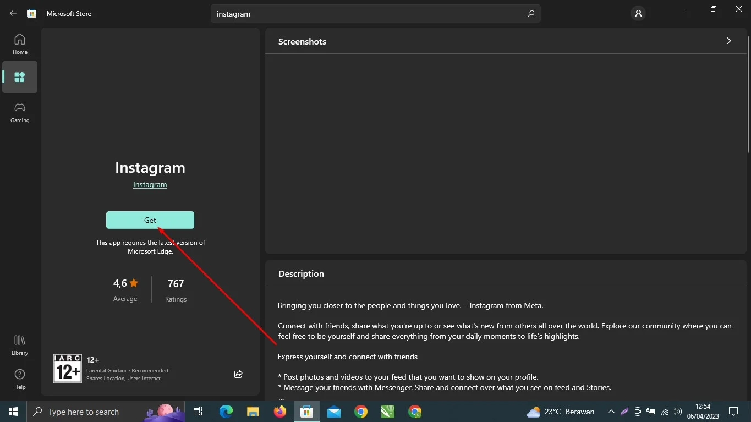Click the Screenshots heading

click(302, 41)
